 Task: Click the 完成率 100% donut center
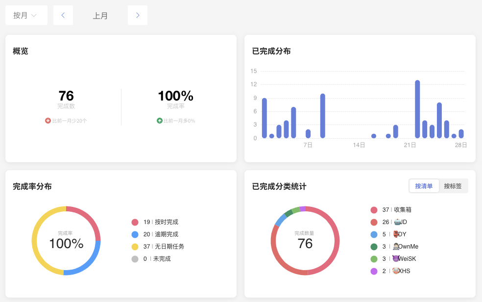[66, 241]
